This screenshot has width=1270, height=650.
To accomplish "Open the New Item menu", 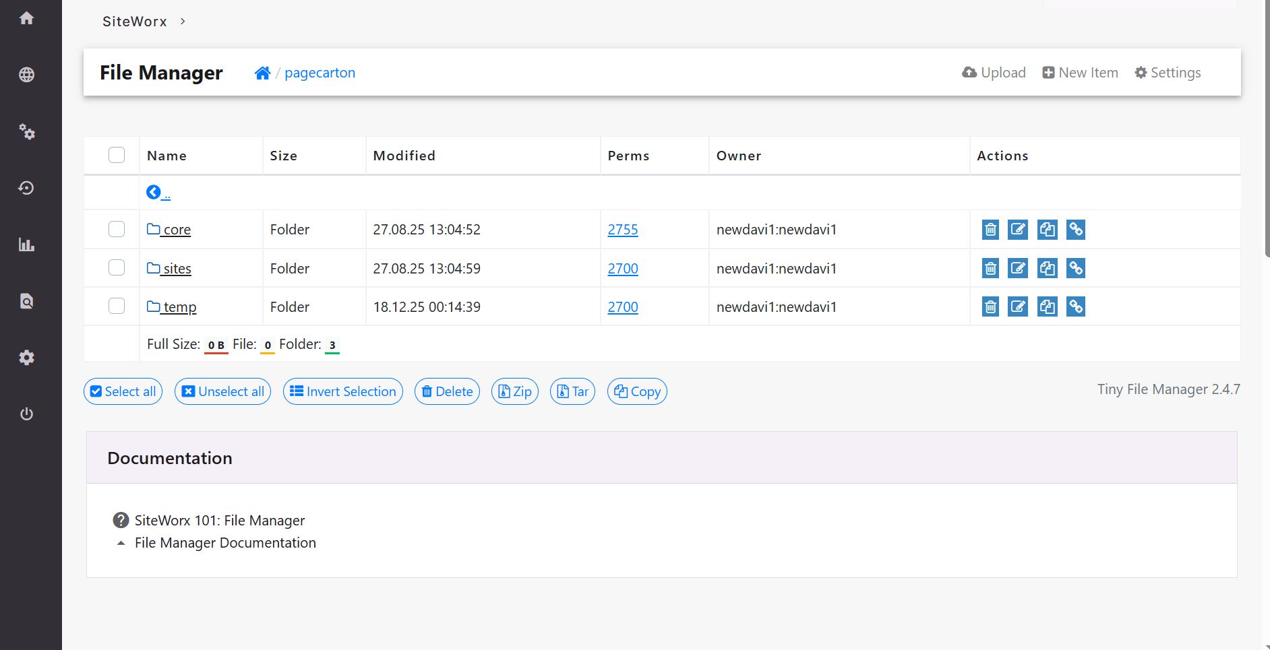I will pos(1080,73).
